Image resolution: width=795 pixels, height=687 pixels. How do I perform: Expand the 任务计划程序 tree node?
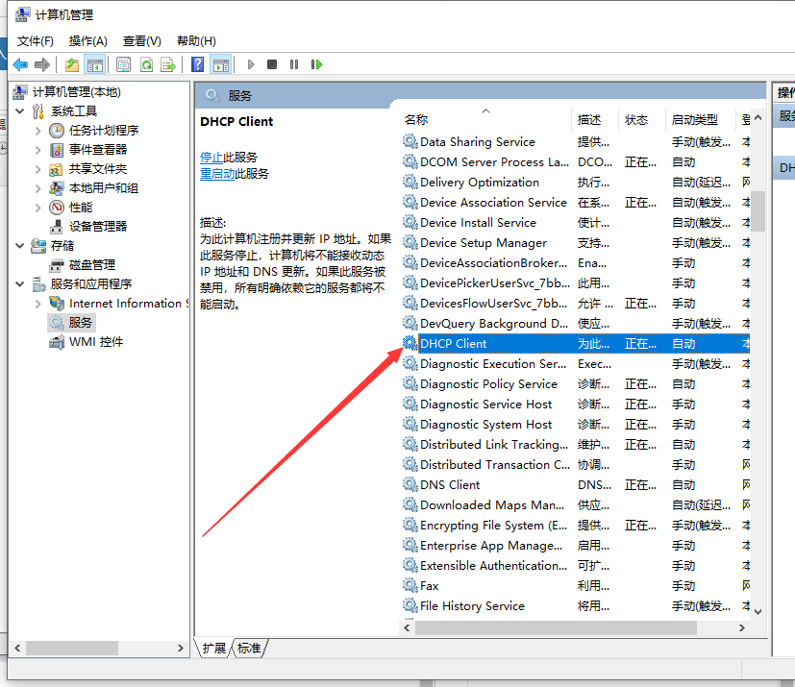pos(37,131)
